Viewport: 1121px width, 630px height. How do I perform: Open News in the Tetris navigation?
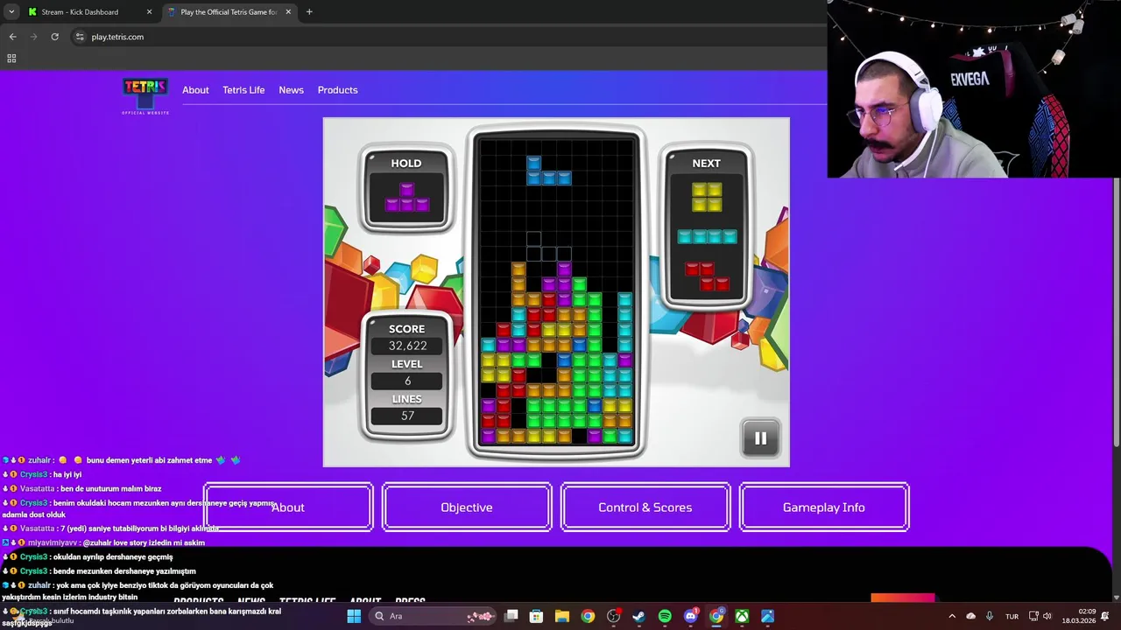click(291, 90)
